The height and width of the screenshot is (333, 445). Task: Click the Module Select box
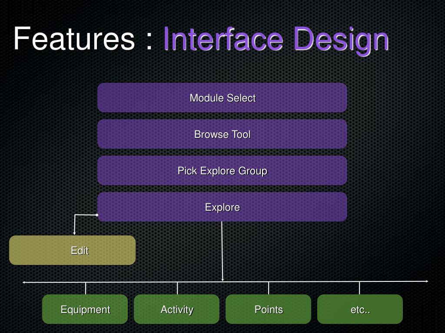pos(222,98)
